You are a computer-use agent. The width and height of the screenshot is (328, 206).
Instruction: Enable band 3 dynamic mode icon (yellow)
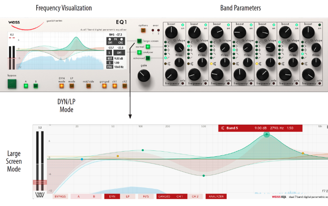[211, 64]
